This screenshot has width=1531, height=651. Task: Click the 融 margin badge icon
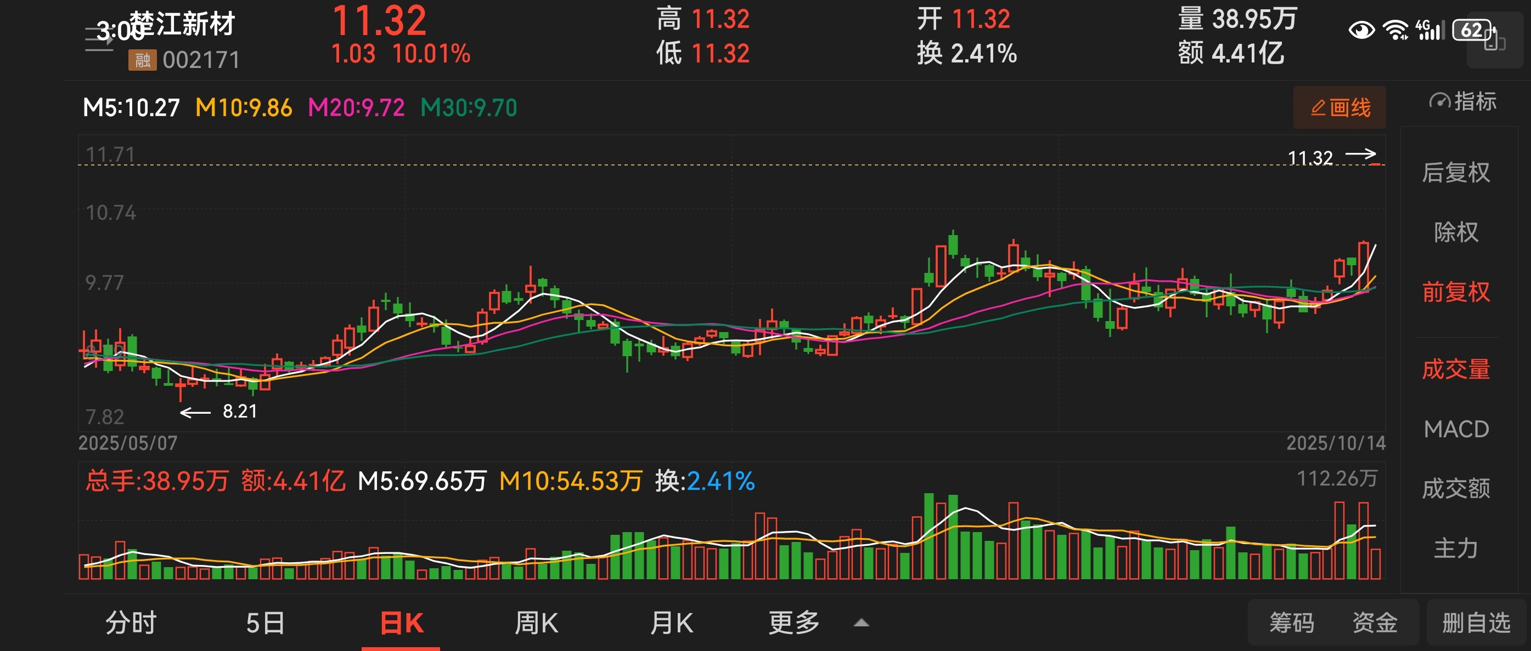(142, 60)
